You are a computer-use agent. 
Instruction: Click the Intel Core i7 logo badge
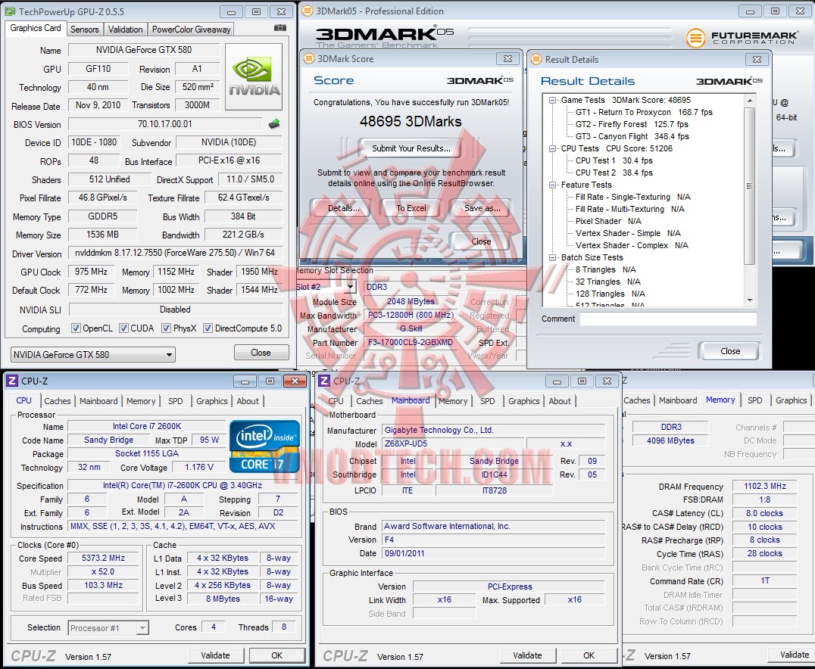[x=264, y=447]
